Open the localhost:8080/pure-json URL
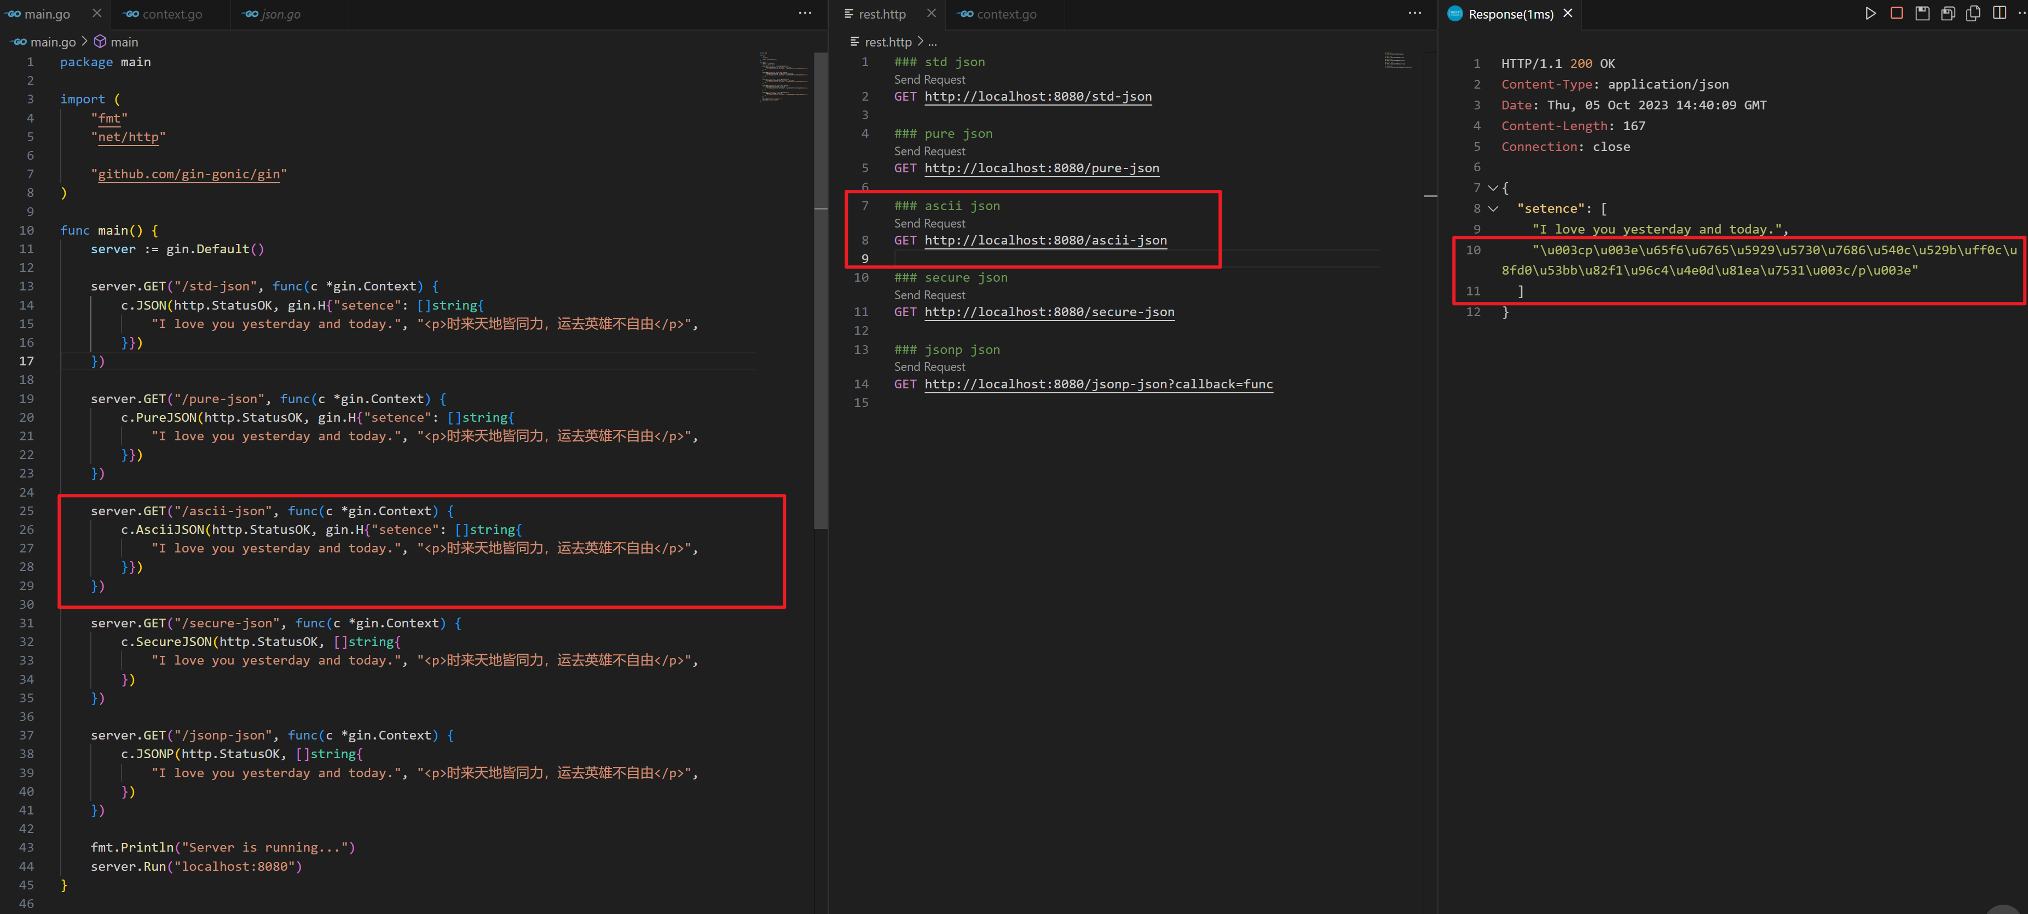This screenshot has height=914, width=2028. [1042, 168]
